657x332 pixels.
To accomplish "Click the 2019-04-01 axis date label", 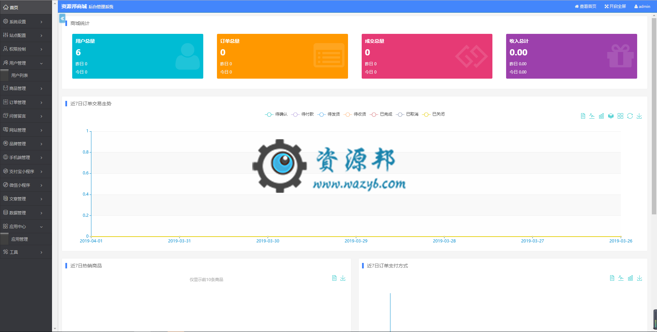I will [91, 241].
